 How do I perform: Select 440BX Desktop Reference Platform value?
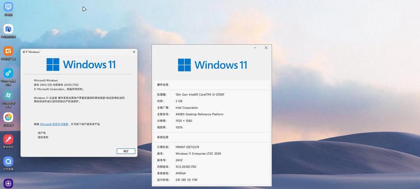coord(199,114)
